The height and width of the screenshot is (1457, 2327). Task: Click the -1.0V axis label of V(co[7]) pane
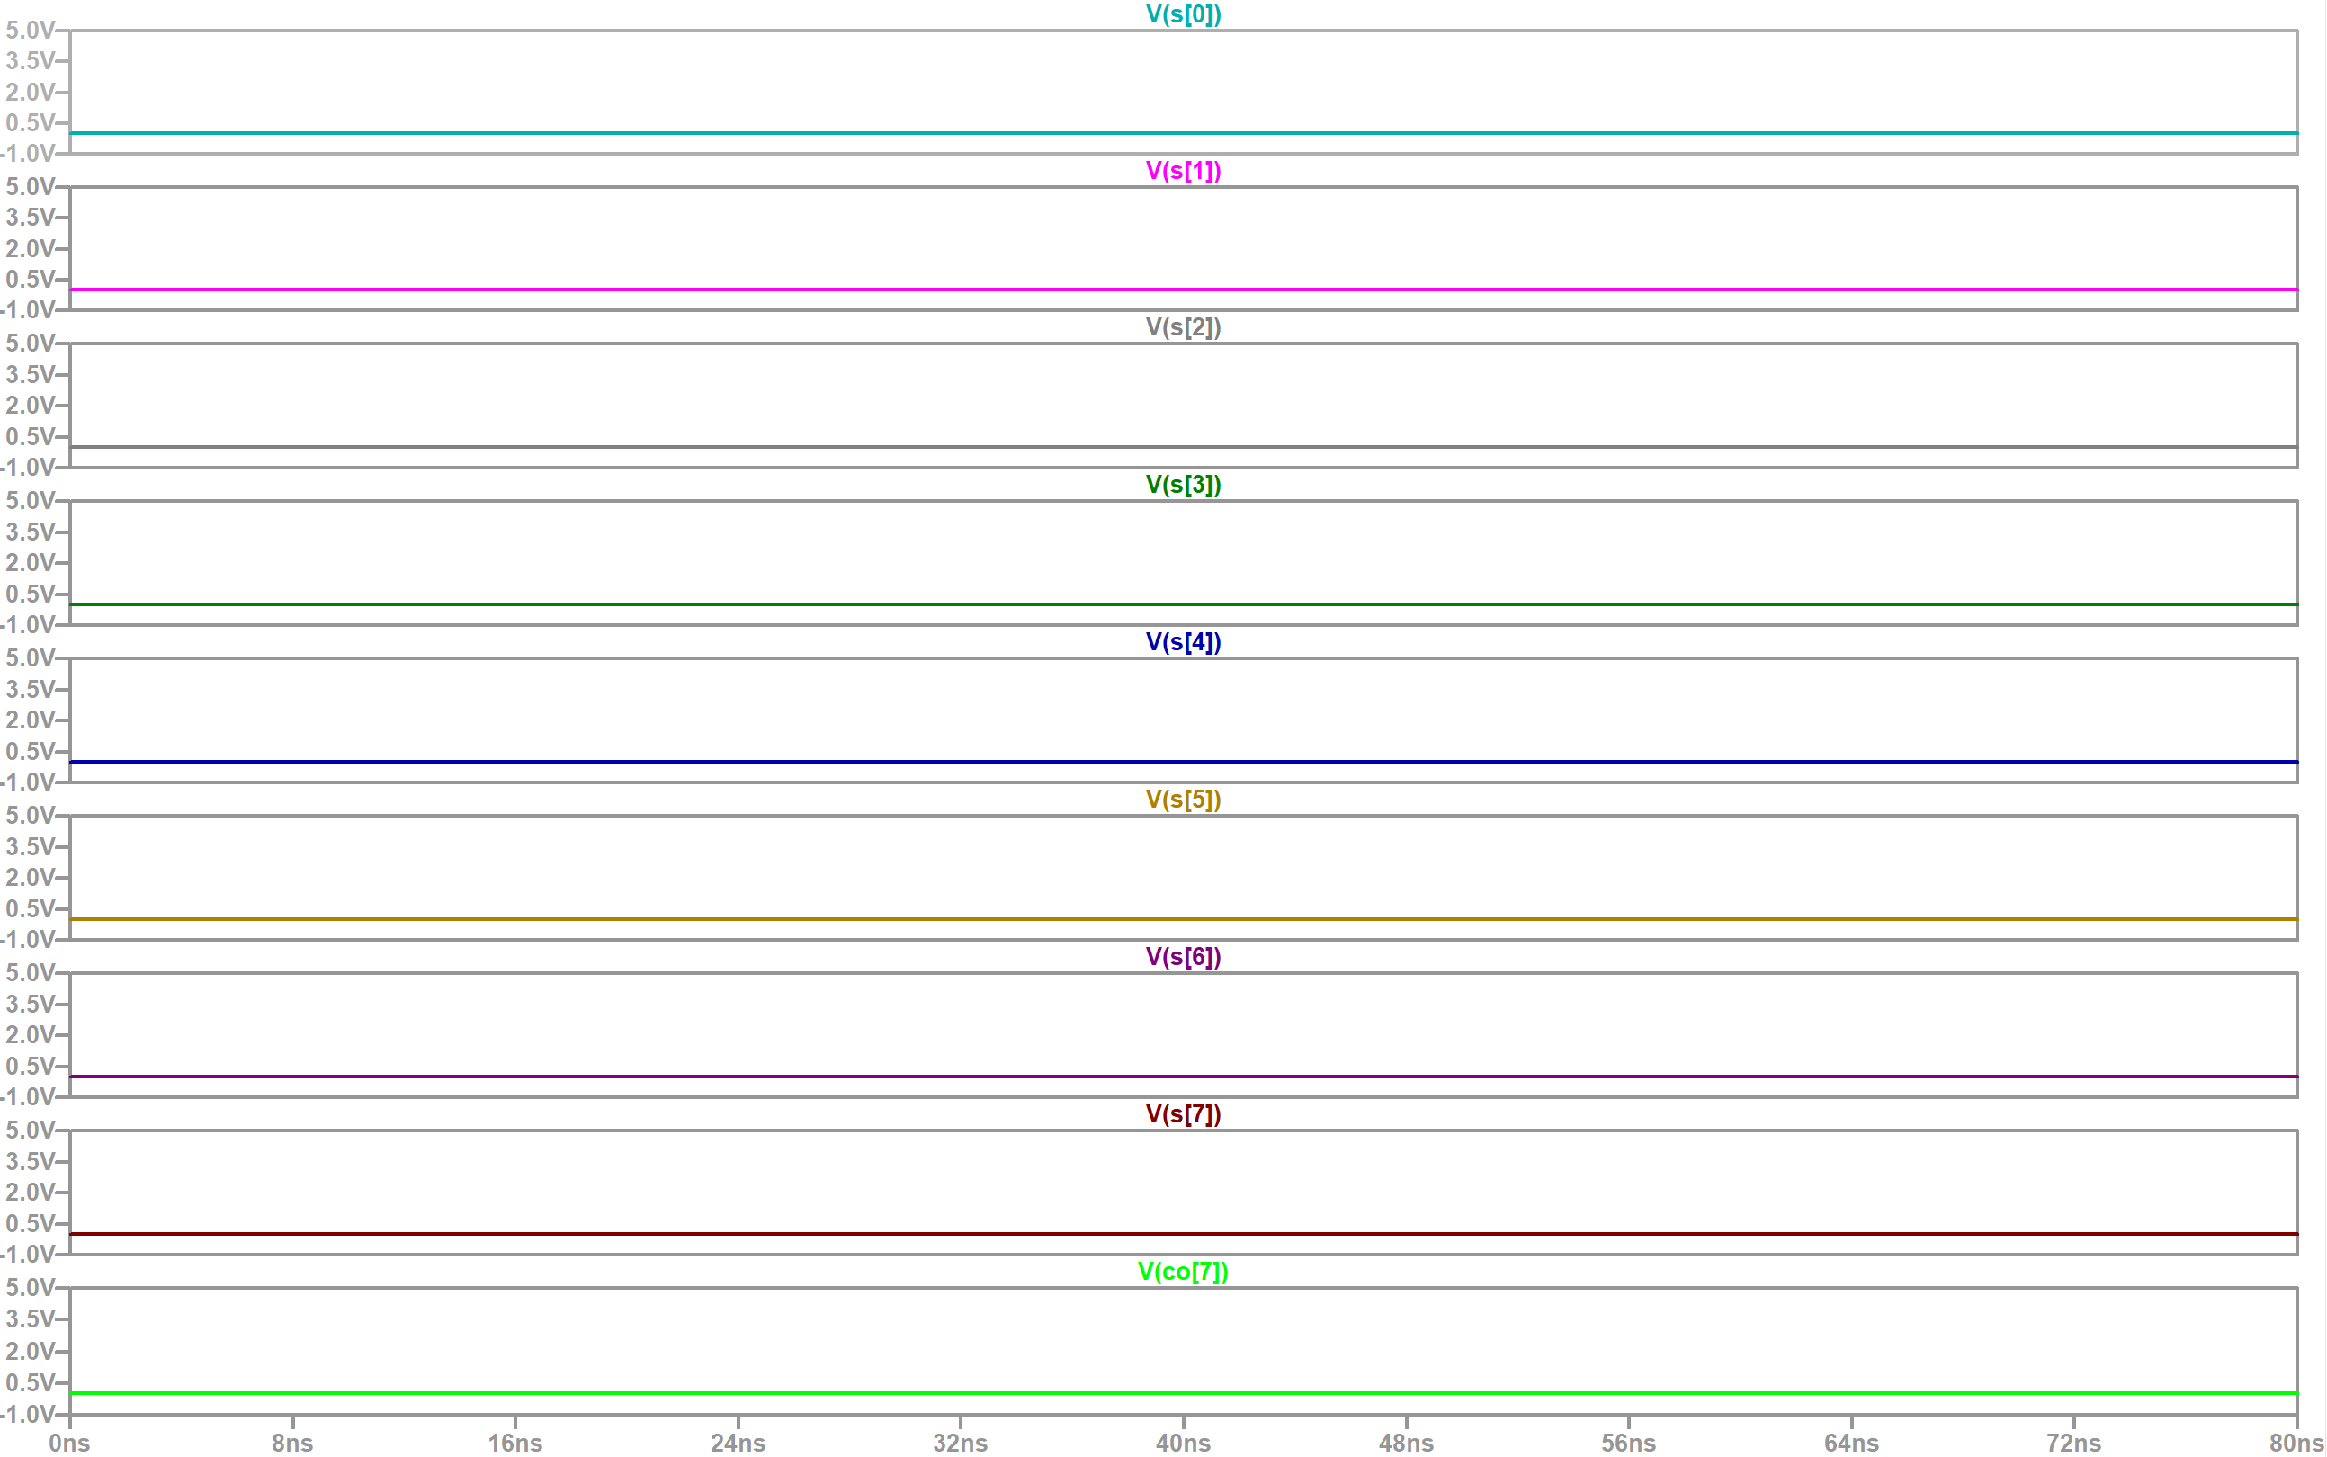pyautogui.click(x=28, y=1415)
